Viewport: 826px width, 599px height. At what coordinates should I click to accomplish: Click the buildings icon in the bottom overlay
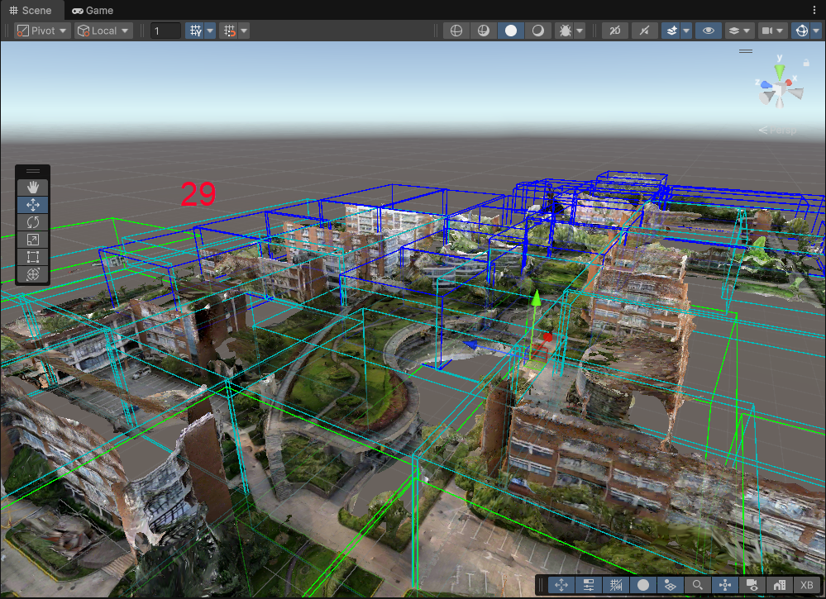point(779,585)
